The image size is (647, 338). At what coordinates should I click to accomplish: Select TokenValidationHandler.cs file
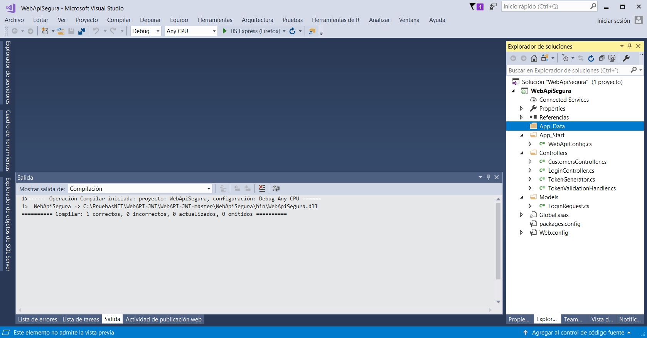(x=582, y=188)
